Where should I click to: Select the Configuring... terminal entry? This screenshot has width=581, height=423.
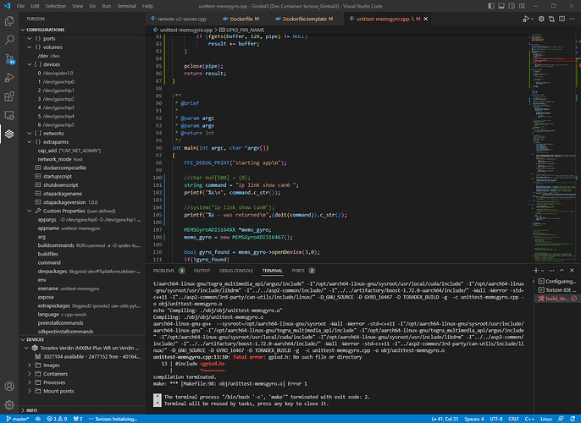click(557, 281)
